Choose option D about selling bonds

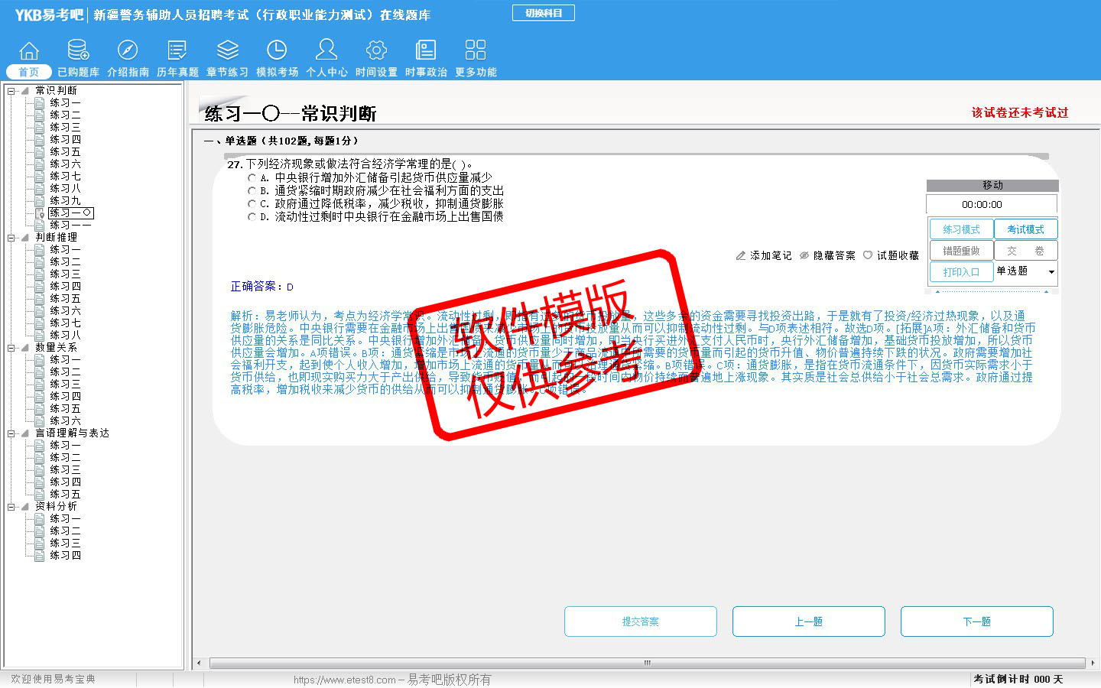click(x=252, y=217)
